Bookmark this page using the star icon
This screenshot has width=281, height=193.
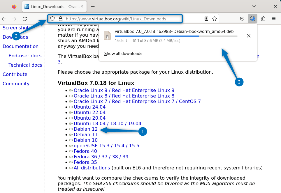(x=215, y=19)
